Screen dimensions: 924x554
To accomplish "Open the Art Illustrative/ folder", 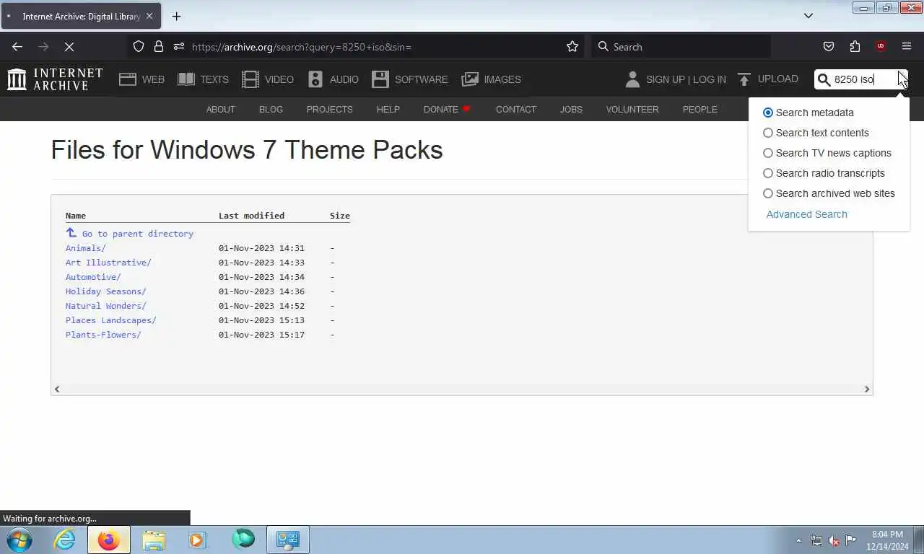I will tap(108, 263).
